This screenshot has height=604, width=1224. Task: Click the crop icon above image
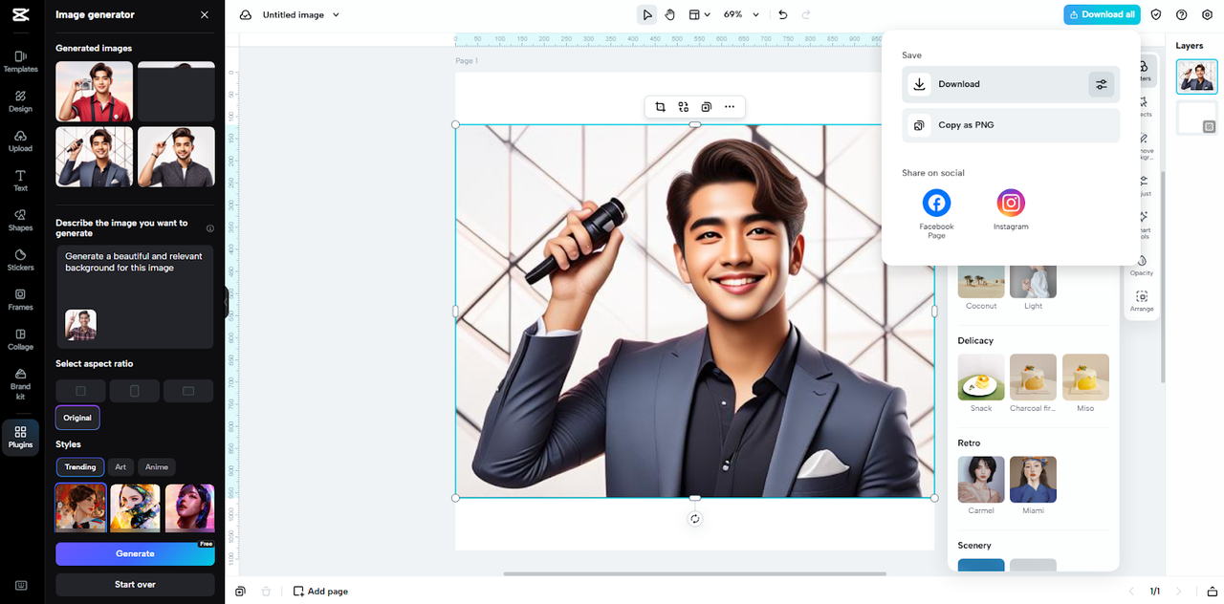point(660,107)
